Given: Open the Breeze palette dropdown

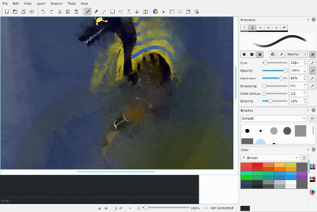Looking at the screenshot, I should click(x=270, y=158).
